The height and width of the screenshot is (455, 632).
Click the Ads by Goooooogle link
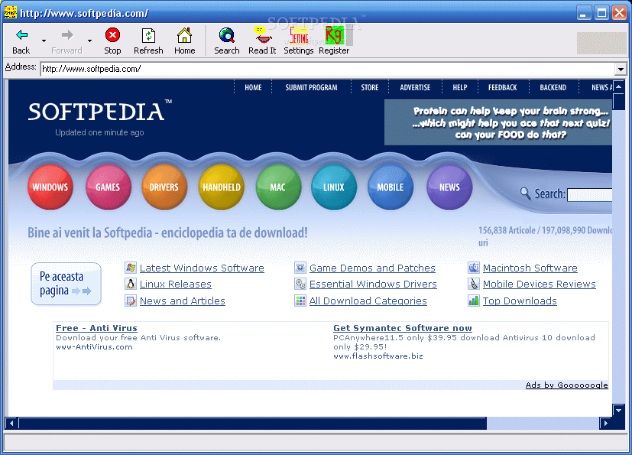pyautogui.click(x=567, y=385)
